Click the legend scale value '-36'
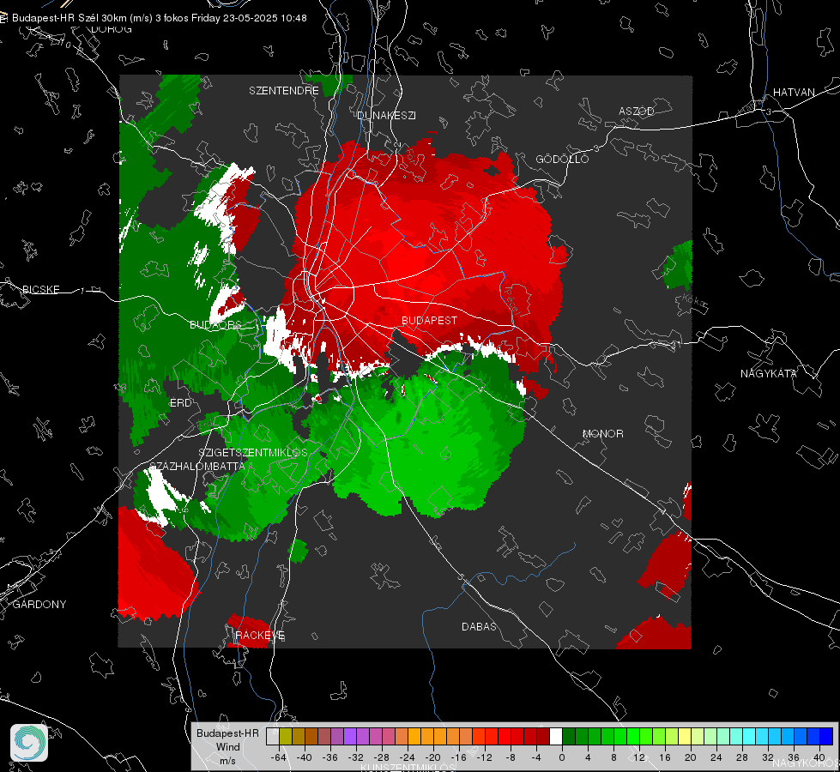 coord(330,757)
